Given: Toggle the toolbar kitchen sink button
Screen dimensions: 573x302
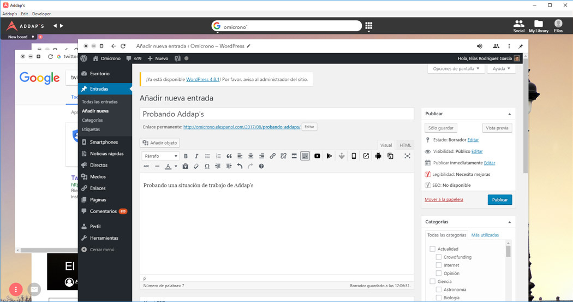Looking at the screenshot, I should click(x=305, y=156).
